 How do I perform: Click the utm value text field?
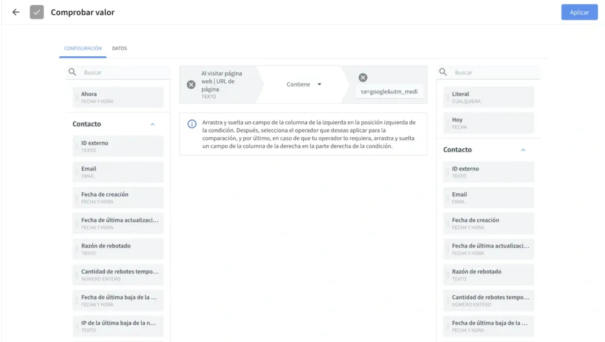point(389,92)
